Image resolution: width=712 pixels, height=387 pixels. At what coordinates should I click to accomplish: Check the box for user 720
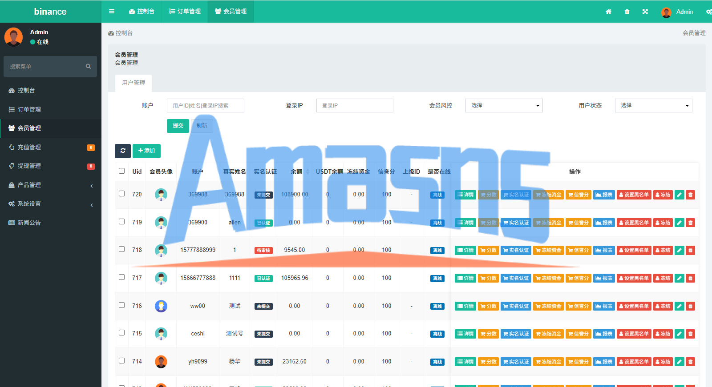pos(122,194)
